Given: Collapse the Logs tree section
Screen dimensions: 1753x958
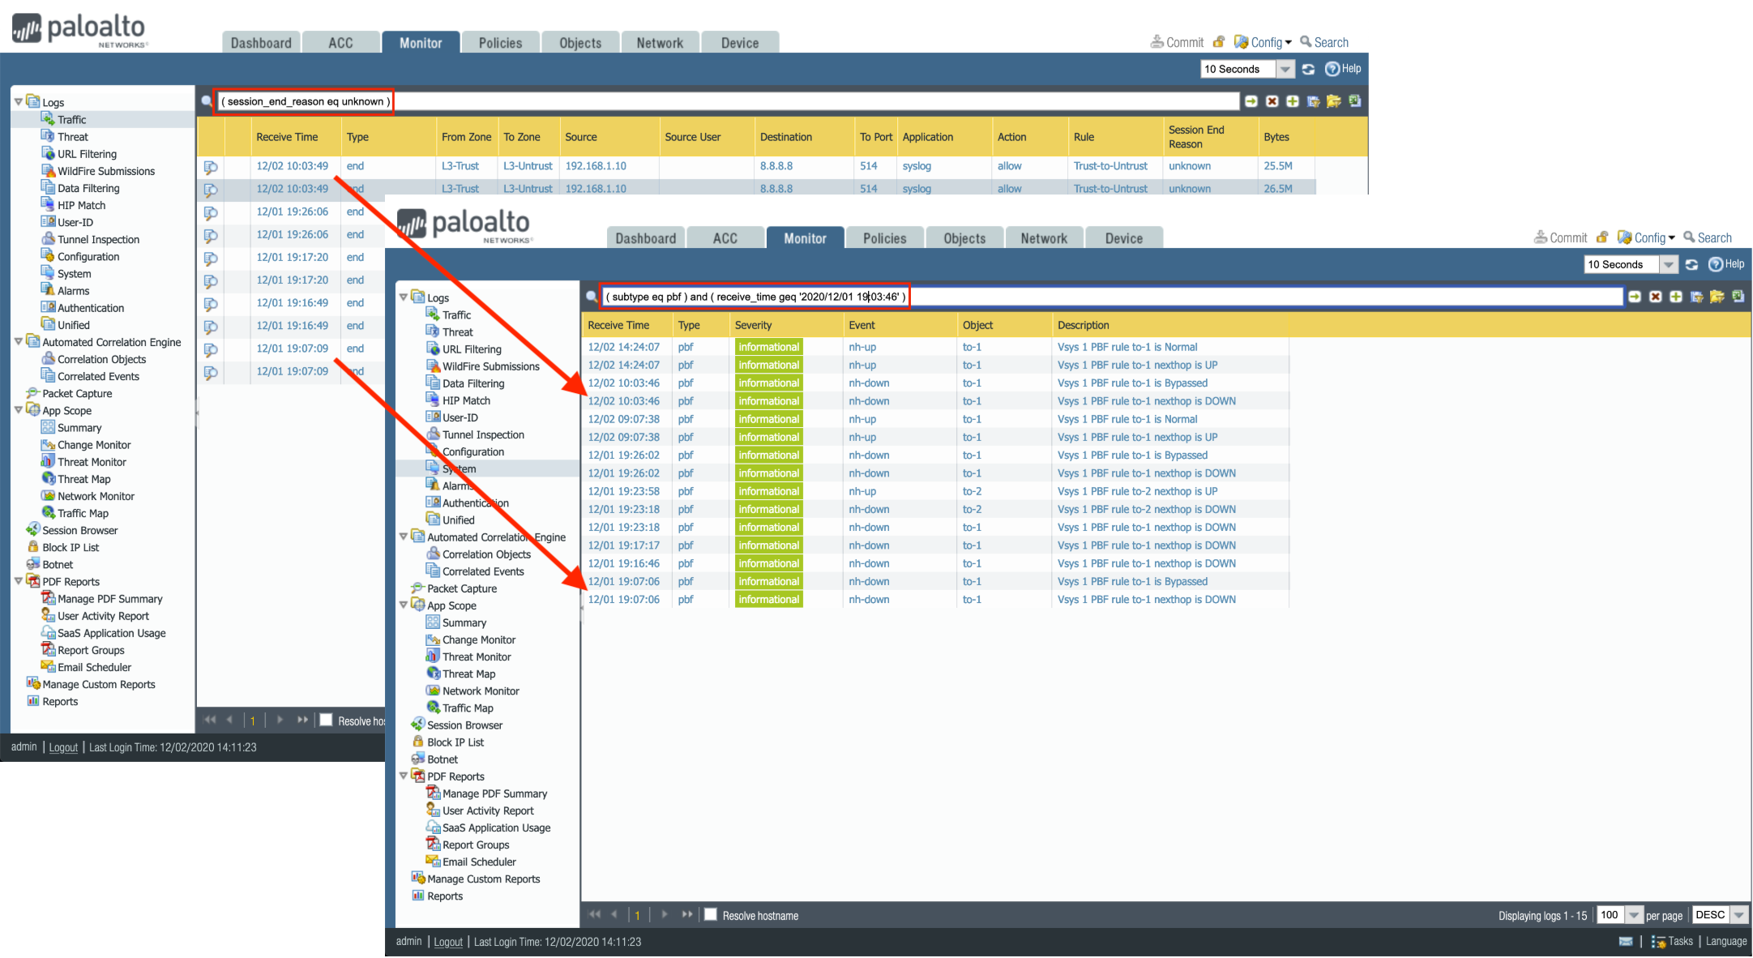Looking at the screenshot, I should coord(404,297).
